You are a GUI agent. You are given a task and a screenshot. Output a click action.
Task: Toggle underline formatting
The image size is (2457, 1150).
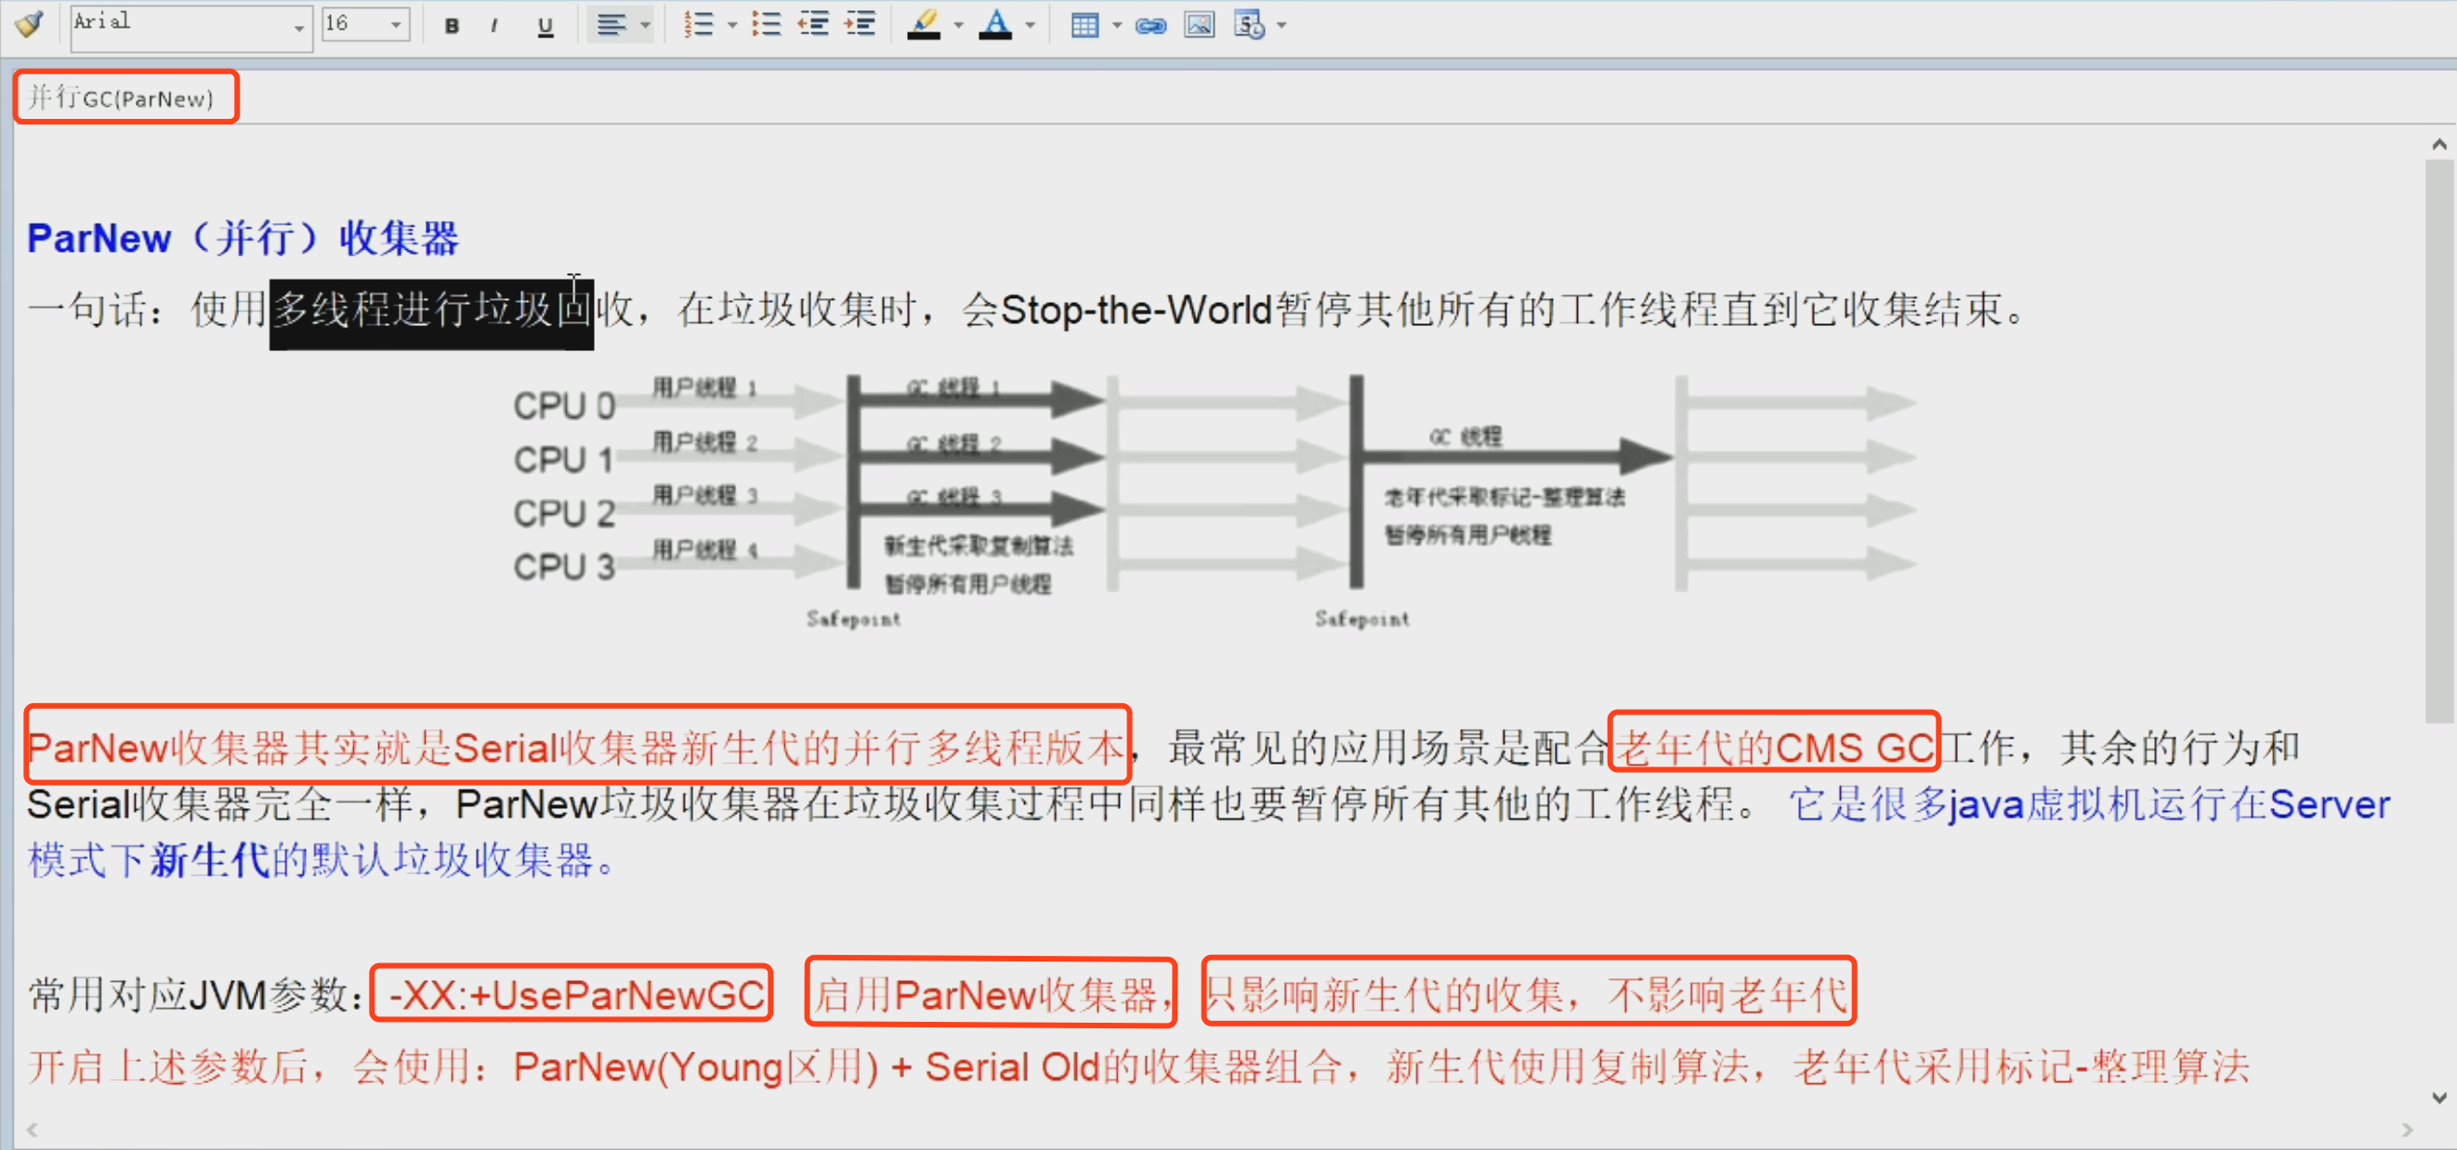pyautogui.click(x=545, y=27)
